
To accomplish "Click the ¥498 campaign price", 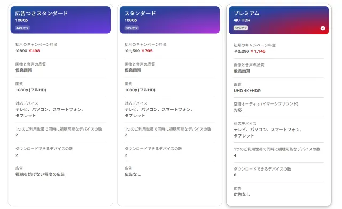I will point(34,51).
